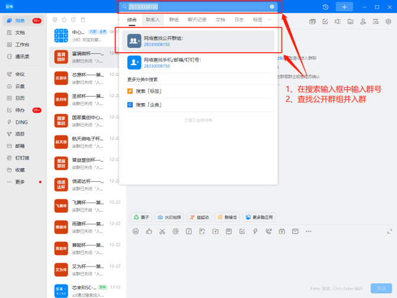The image size is (397, 298).
Task: Click thumbs-up icon in message toolbar
Action: [149, 231]
